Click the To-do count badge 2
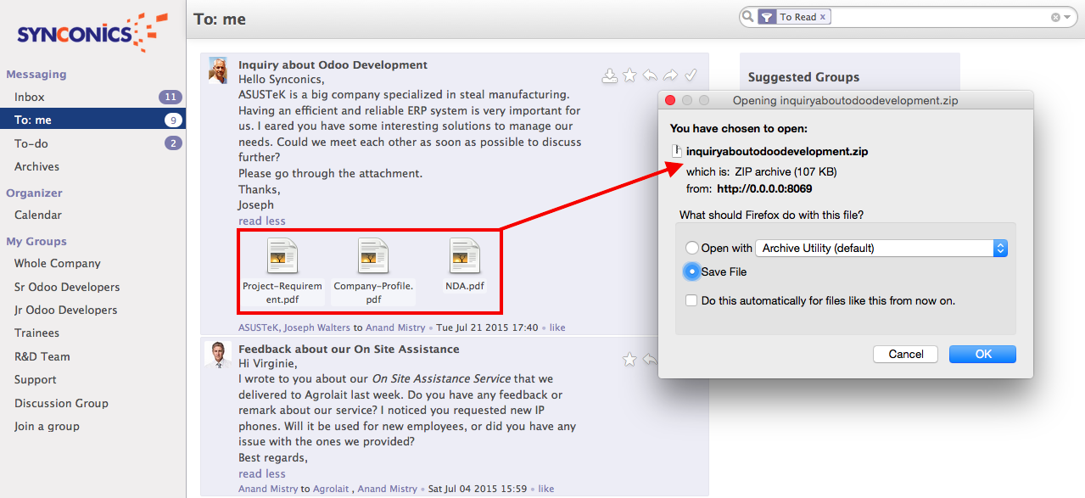1085x498 pixels. [x=173, y=143]
